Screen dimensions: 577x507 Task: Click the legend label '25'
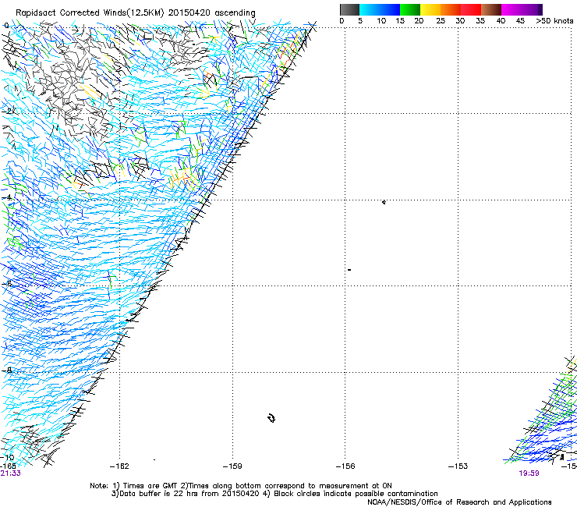441,21
